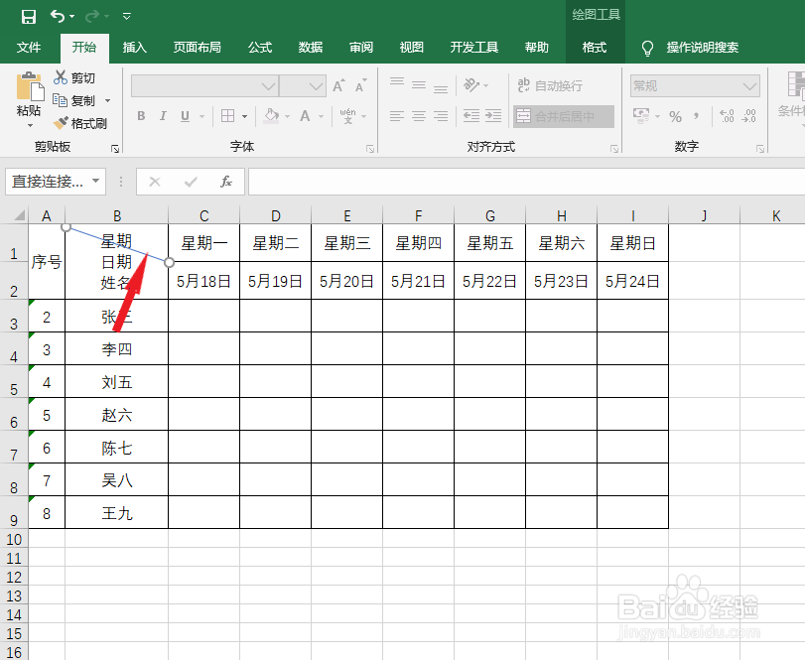Click the Increase Indent icon

(493, 116)
